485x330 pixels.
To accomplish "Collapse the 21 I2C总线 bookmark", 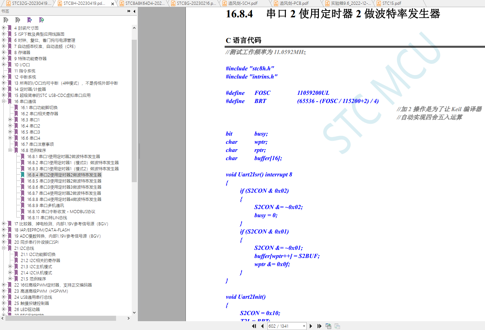I will pyautogui.click(x=4, y=248).
